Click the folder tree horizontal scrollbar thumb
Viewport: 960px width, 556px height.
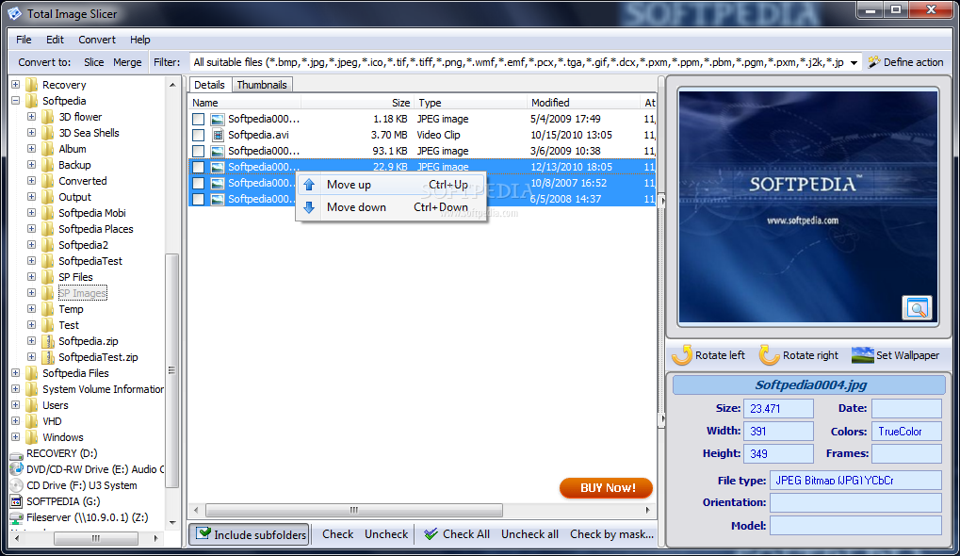coord(95,538)
